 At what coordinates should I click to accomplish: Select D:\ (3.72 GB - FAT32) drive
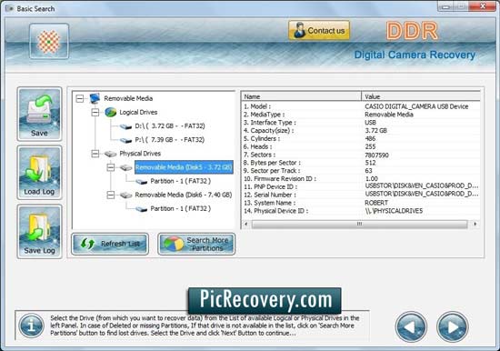click(x=170, y=126)
